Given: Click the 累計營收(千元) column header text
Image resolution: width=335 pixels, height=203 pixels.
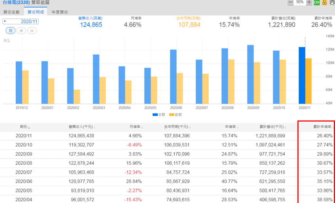Looking at the screenshot, I should pos(271,127).
